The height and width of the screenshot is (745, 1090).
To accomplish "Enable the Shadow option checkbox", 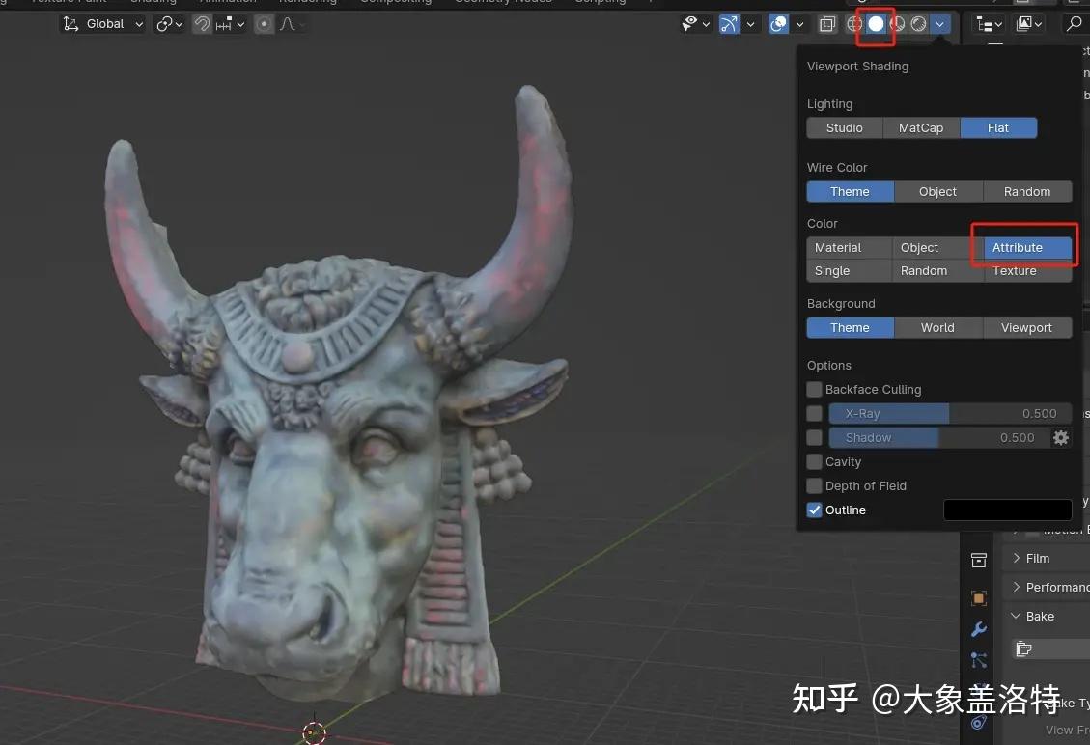I will click(x=814, y=438).
